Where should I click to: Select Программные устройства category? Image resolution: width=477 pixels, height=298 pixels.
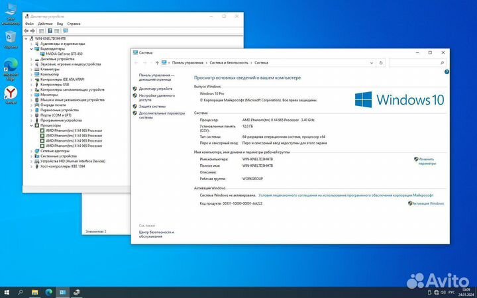[x=61, y=121]
